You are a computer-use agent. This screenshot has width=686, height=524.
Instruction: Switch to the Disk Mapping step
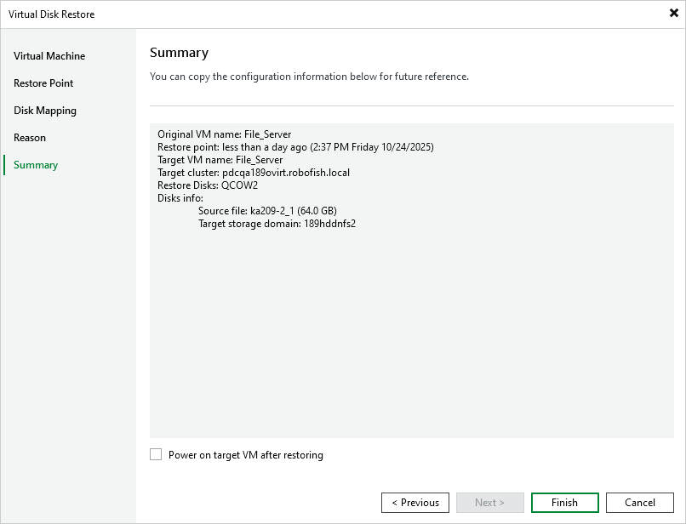coord(43,111)
